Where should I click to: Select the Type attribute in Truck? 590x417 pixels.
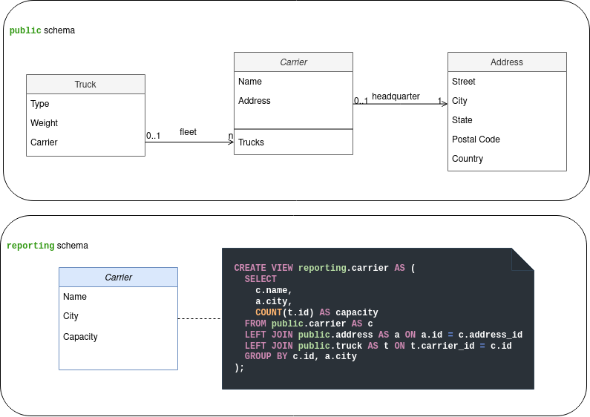[40, 104]
